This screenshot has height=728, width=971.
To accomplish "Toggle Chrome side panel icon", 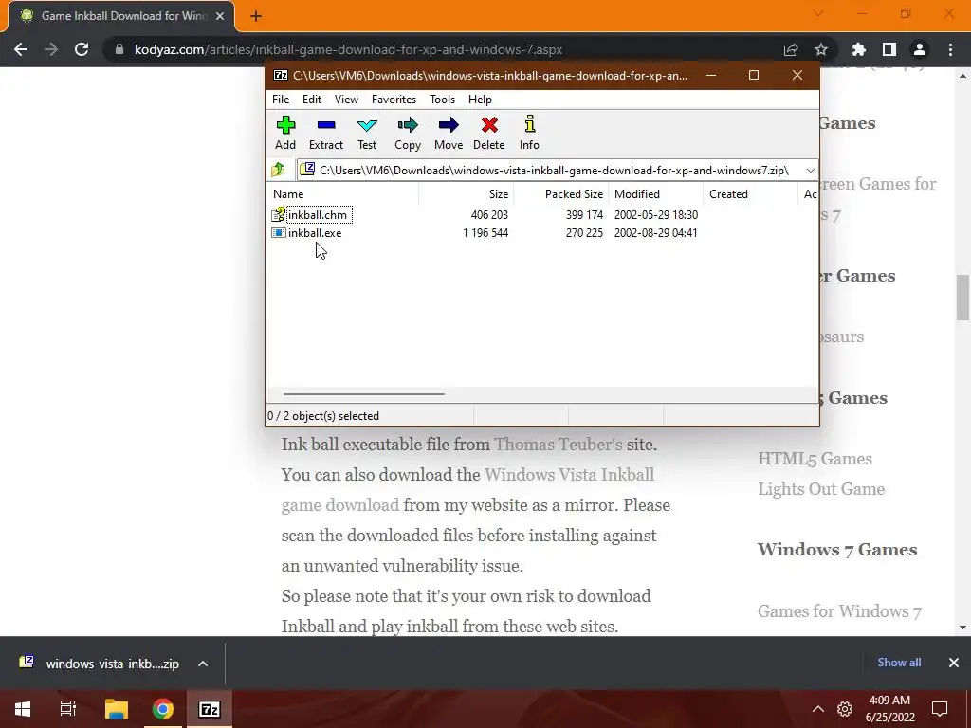I will click(x=889, y=49).
